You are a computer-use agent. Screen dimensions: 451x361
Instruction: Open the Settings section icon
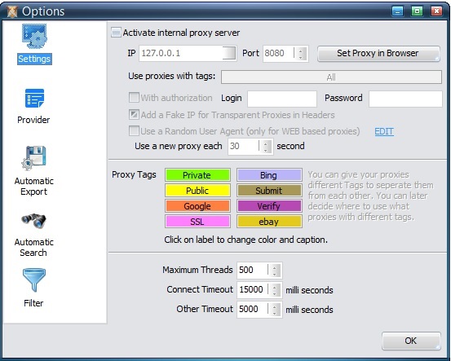[34, 36]
